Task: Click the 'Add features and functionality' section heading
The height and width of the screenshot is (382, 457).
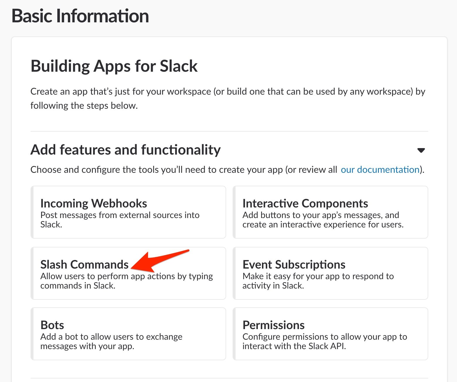Action: coord(125,150)
